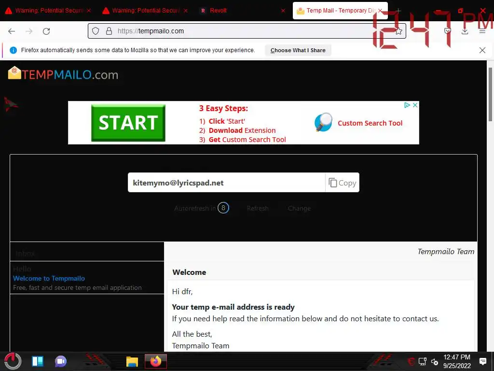Click the page vertical scrollbar
The image size is (494, 371).
point(490,94)
